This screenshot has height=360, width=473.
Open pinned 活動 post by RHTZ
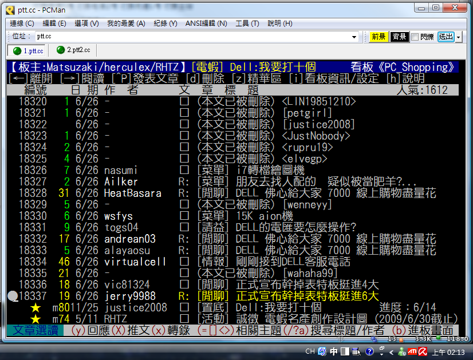(x=232, y=319)
